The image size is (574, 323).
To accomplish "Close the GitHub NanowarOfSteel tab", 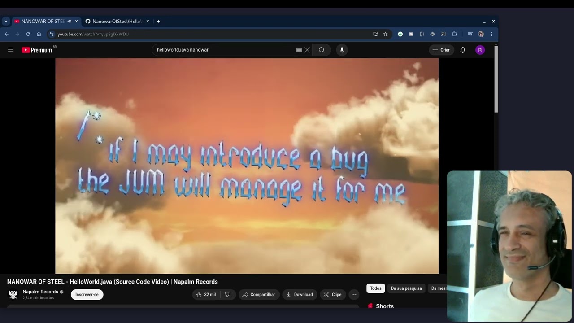I will click(148, 21).
